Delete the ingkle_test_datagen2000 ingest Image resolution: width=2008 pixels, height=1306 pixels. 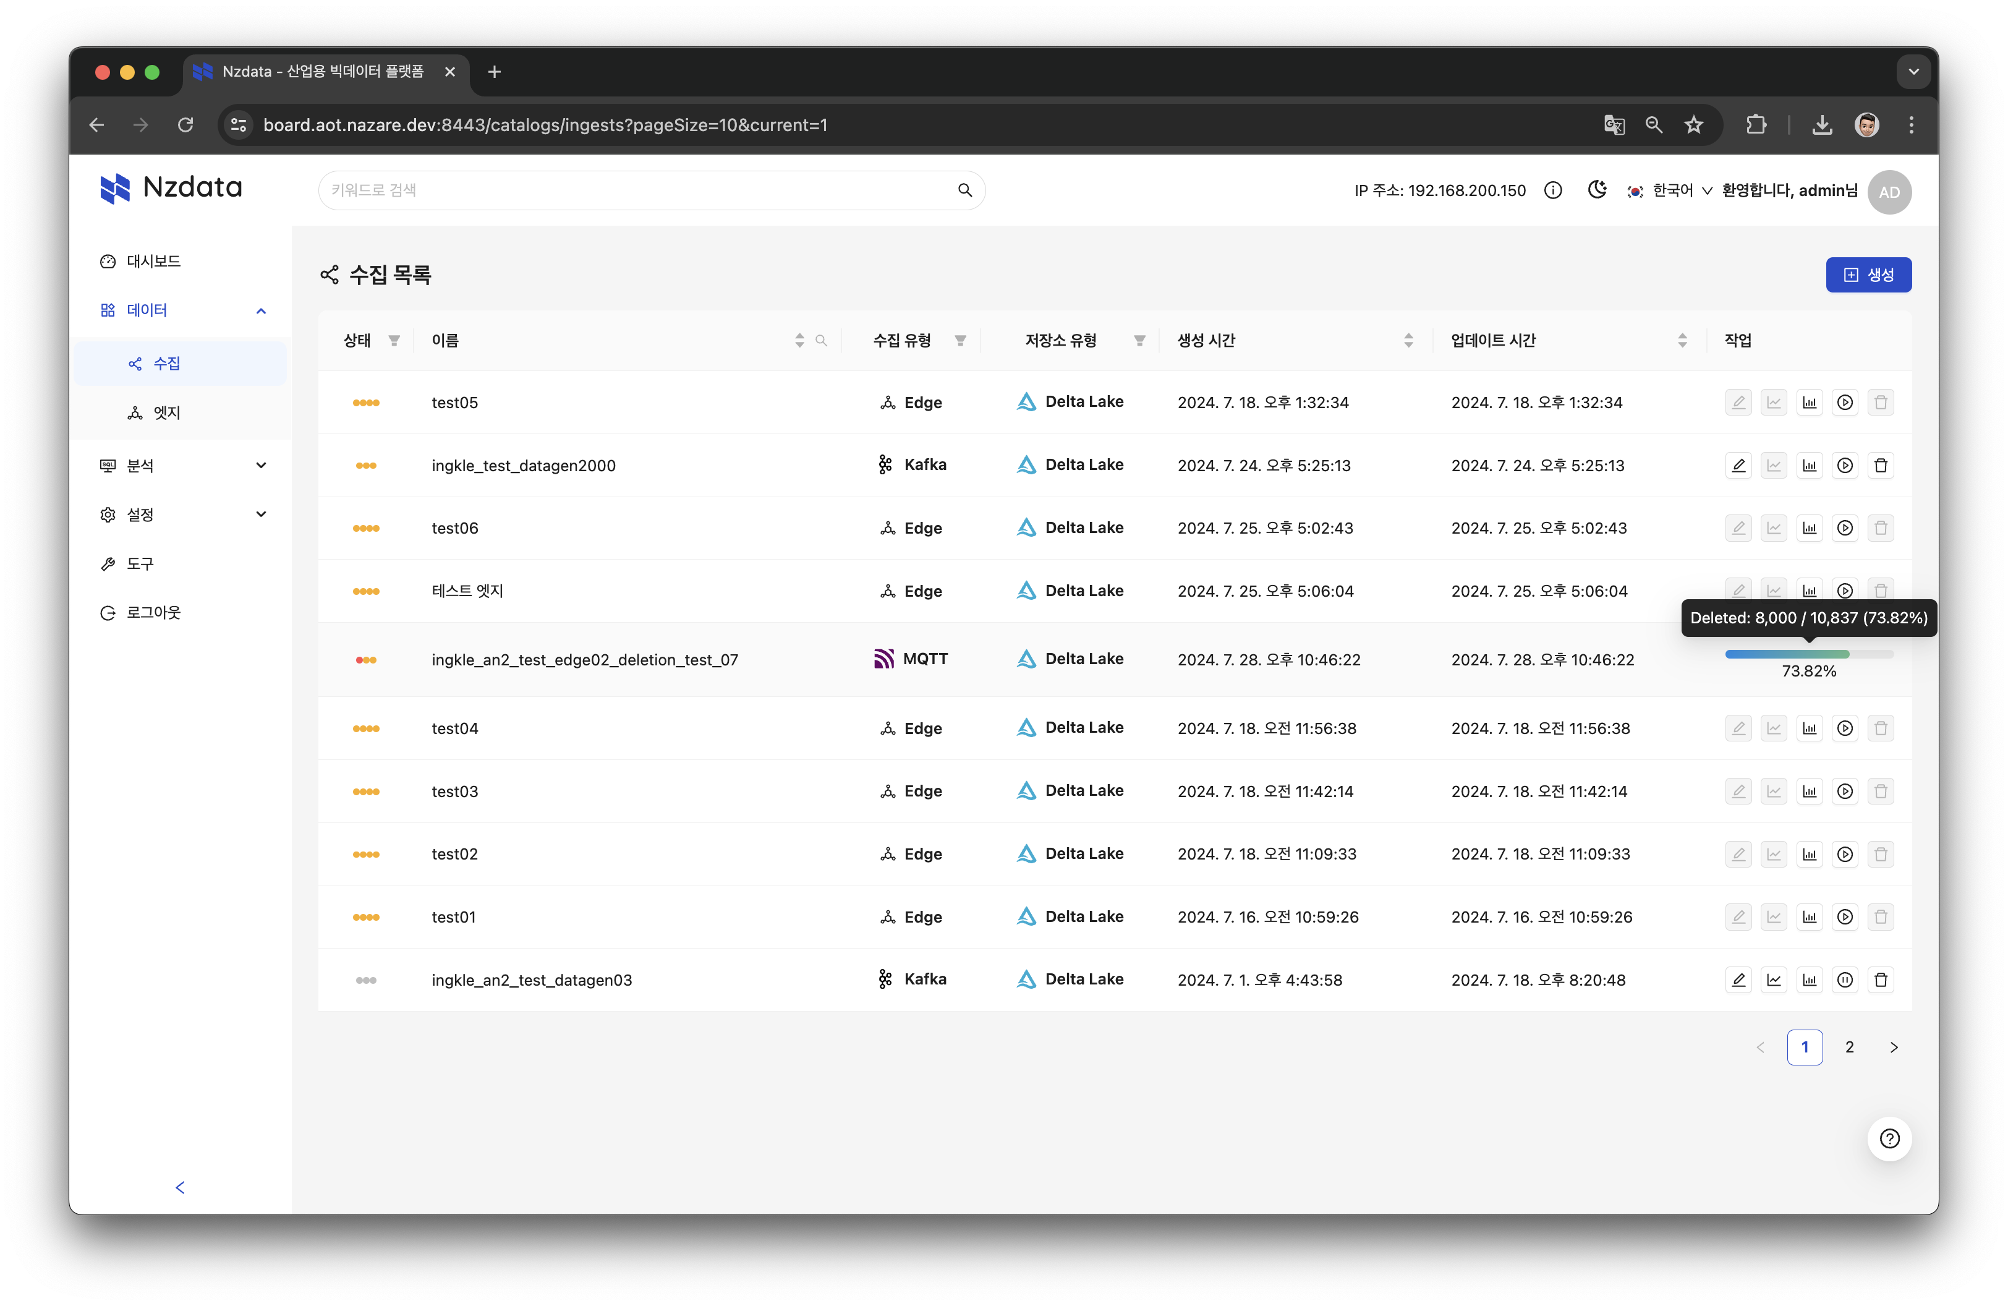pos(1881,465)
